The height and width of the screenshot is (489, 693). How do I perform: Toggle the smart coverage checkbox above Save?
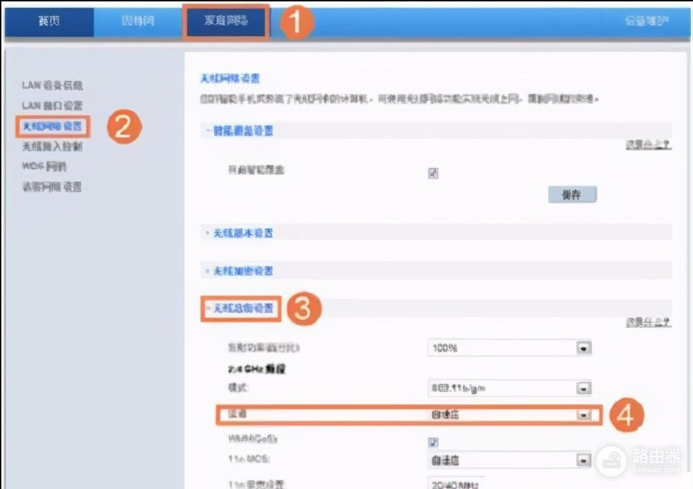(433, 173)
